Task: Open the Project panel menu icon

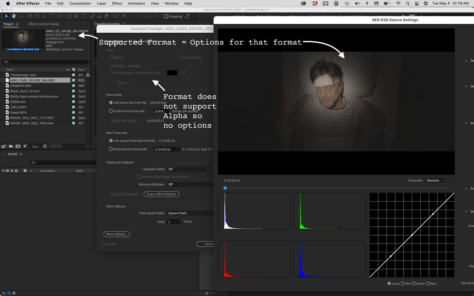Action: tap(17, 24)
